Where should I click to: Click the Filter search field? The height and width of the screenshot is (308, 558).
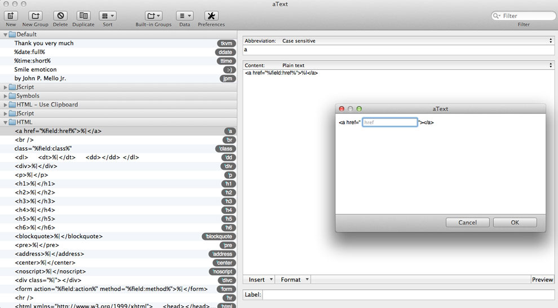[524, 16]
